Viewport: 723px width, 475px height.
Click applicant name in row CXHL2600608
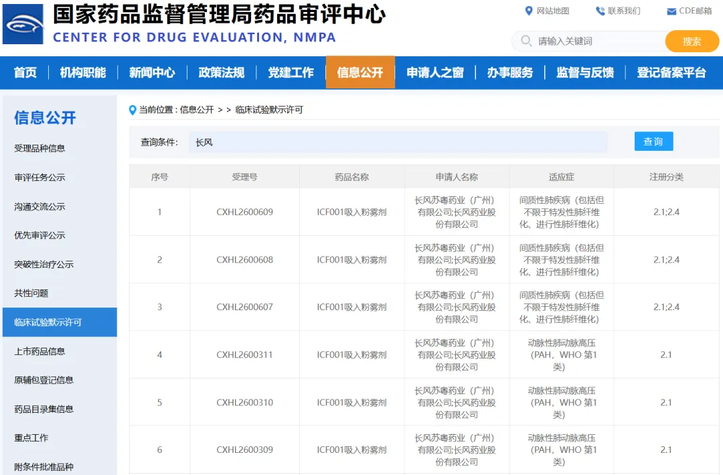tap(457, 260)
